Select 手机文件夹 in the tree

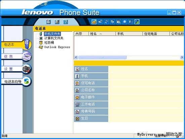[52, 34]
